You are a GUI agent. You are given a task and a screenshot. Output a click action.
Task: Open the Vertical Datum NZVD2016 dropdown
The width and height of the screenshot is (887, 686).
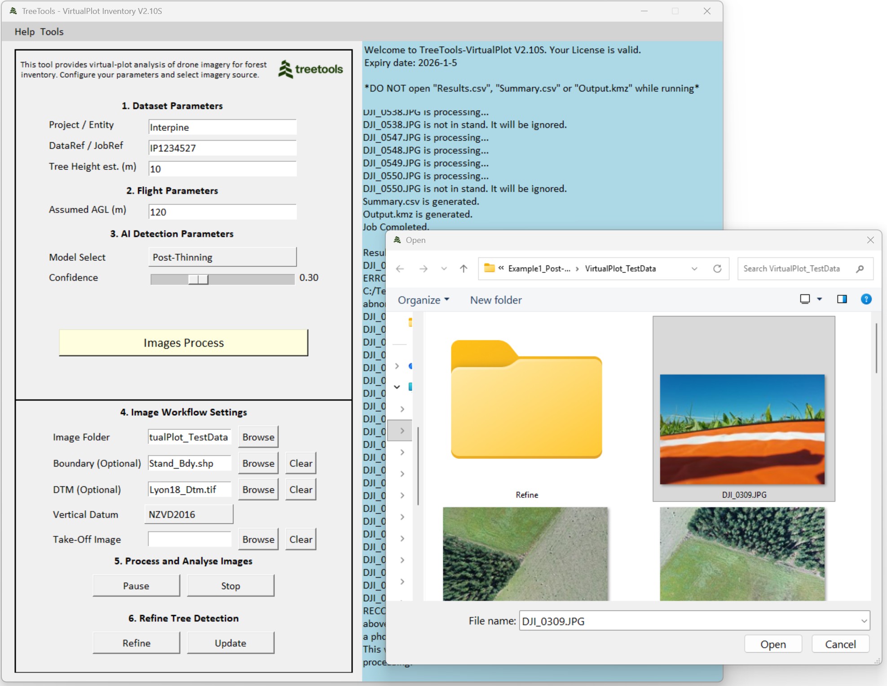tap(189, 514)
